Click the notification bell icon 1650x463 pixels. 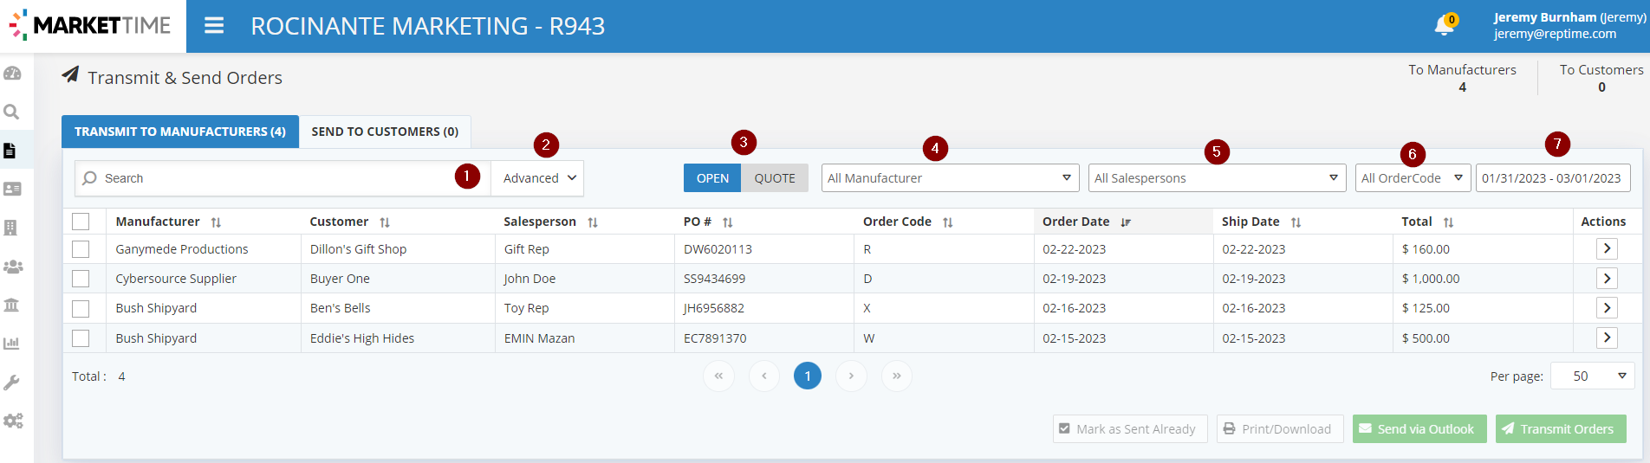(1444, 26)
